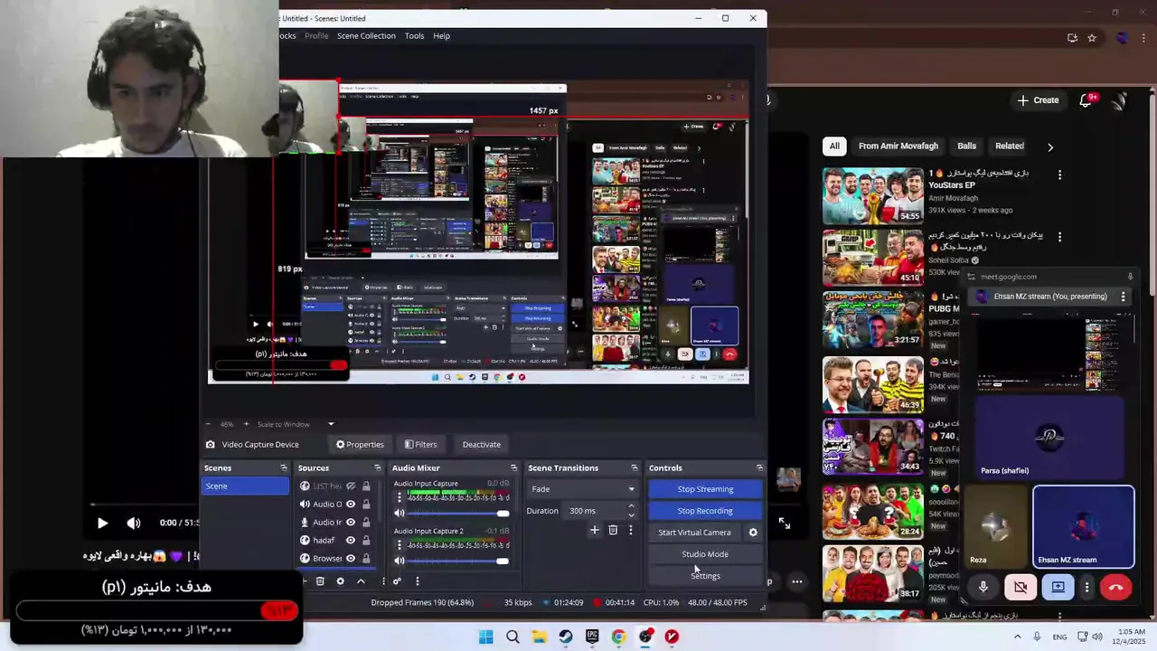Click Start Virtual Camera
The width and height of the screenshot is (1157, 651).
coord(694,533)
